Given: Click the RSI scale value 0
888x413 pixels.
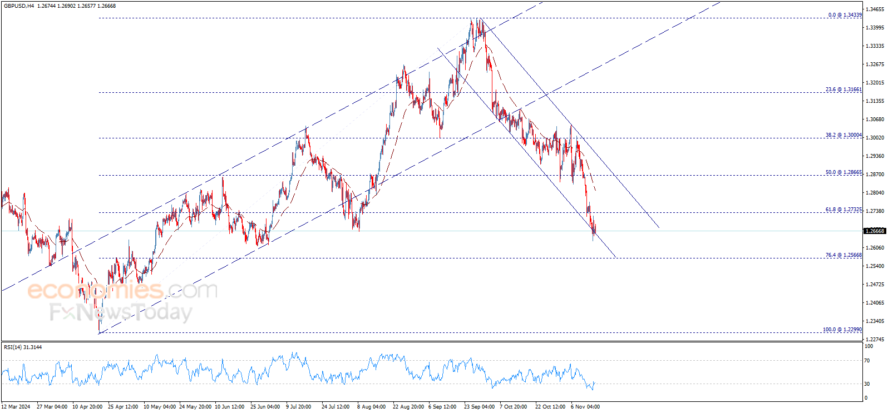Looking at the screenshot, I should click(866, 398).
